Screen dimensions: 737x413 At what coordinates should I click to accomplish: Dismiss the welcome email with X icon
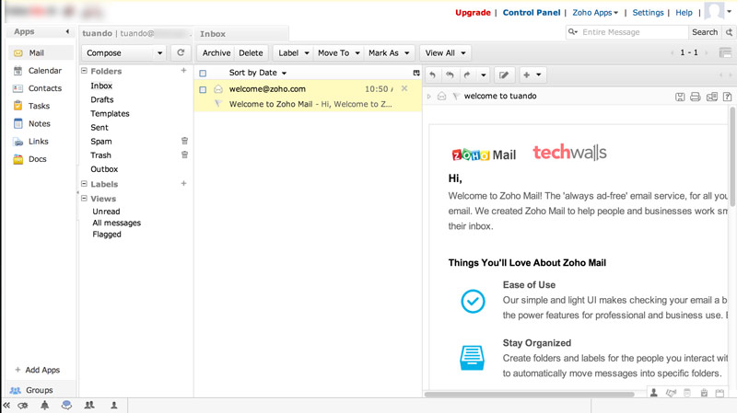[x=404, y=88]
